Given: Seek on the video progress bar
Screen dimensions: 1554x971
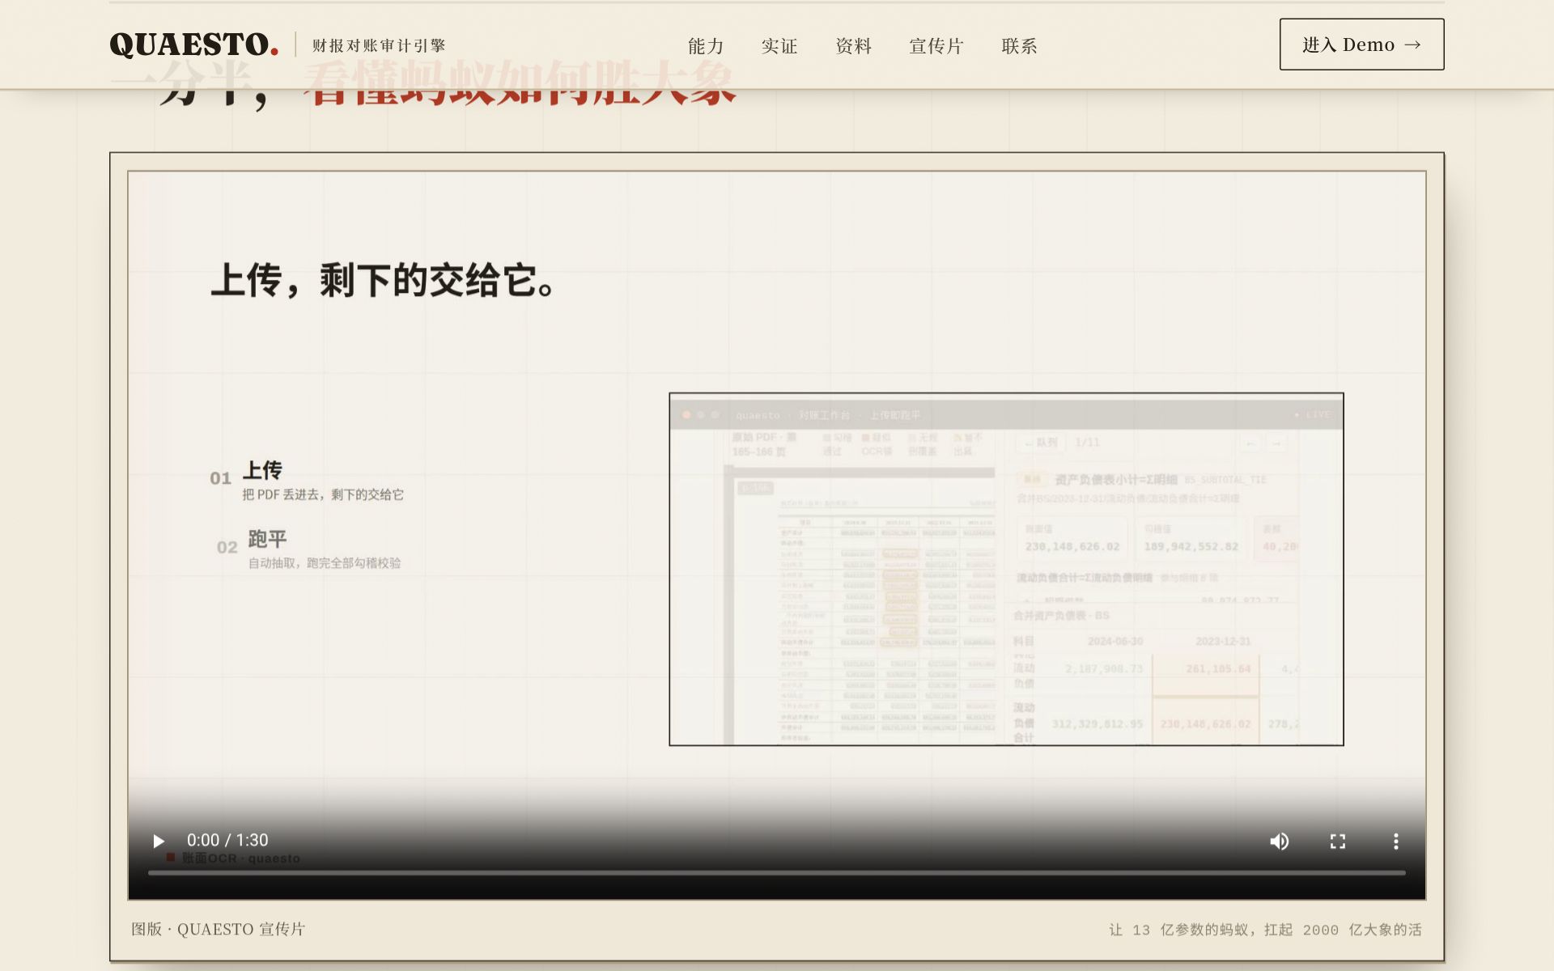Looking at the screenshot, I should pos(776,873).
